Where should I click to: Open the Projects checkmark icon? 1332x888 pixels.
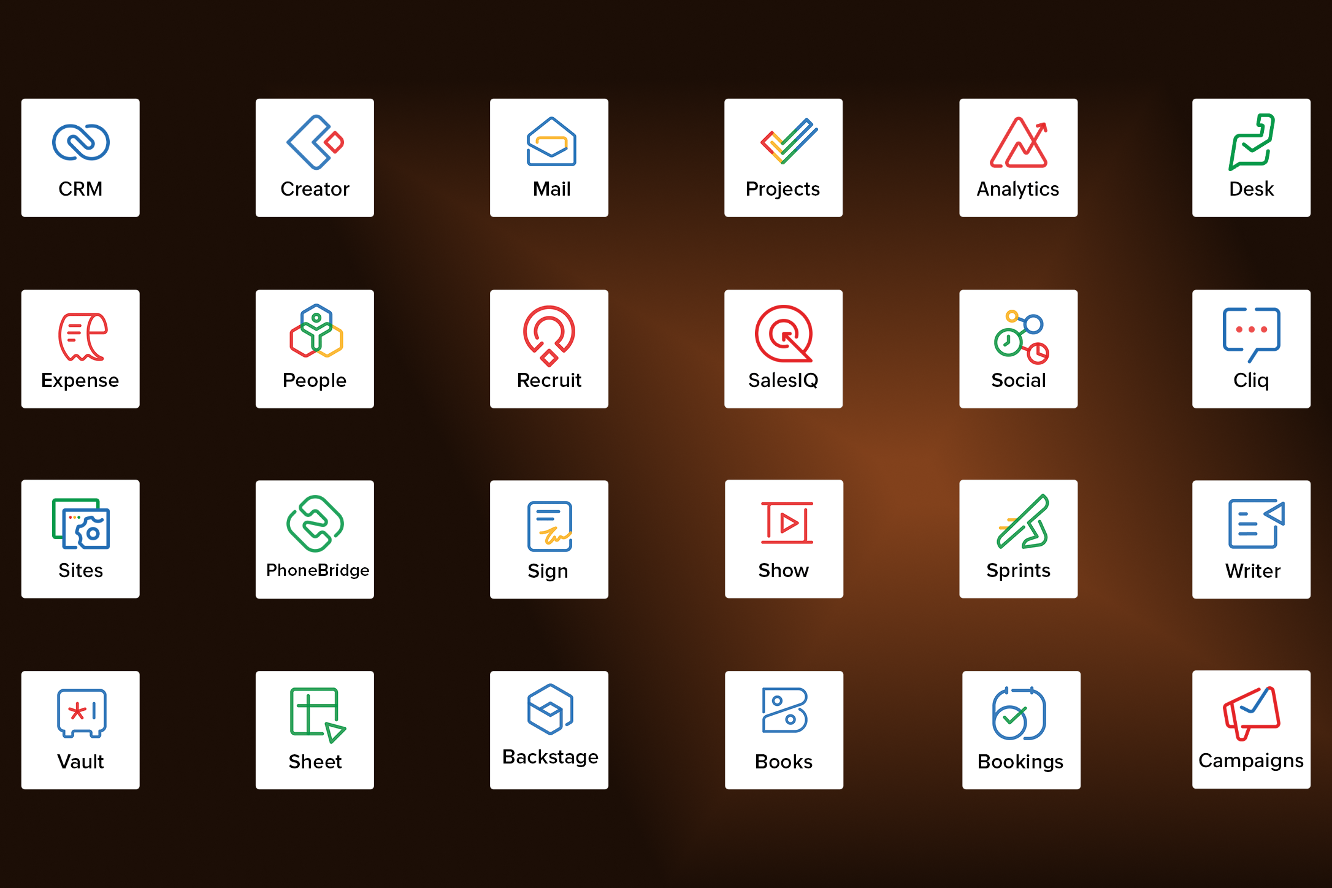tap(789, 142)
